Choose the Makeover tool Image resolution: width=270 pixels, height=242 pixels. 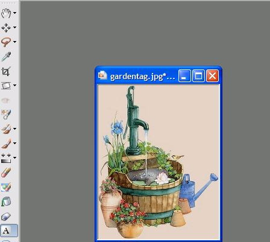(x=6, y=115)
